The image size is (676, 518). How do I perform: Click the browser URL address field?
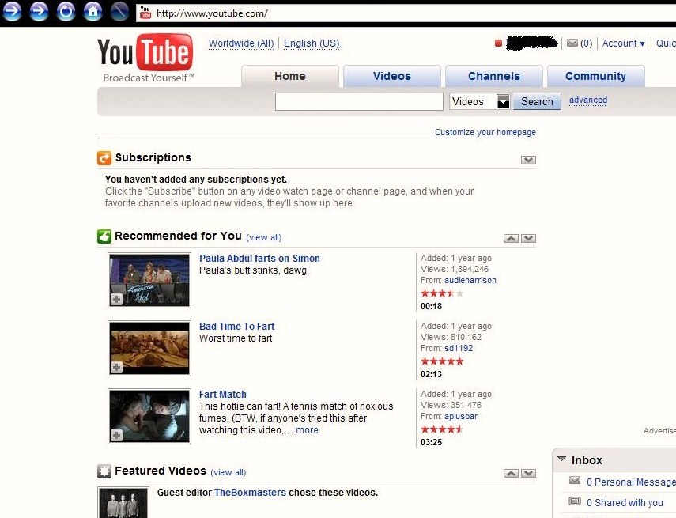pyautogui.click(x=406, y=13)
